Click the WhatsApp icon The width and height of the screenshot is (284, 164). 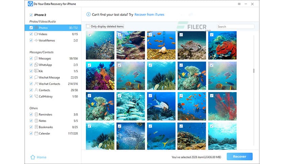[x=36, y=64]
